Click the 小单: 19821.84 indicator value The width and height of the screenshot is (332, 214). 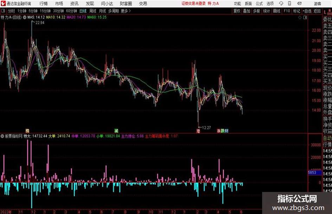click(x=108, y=136)
